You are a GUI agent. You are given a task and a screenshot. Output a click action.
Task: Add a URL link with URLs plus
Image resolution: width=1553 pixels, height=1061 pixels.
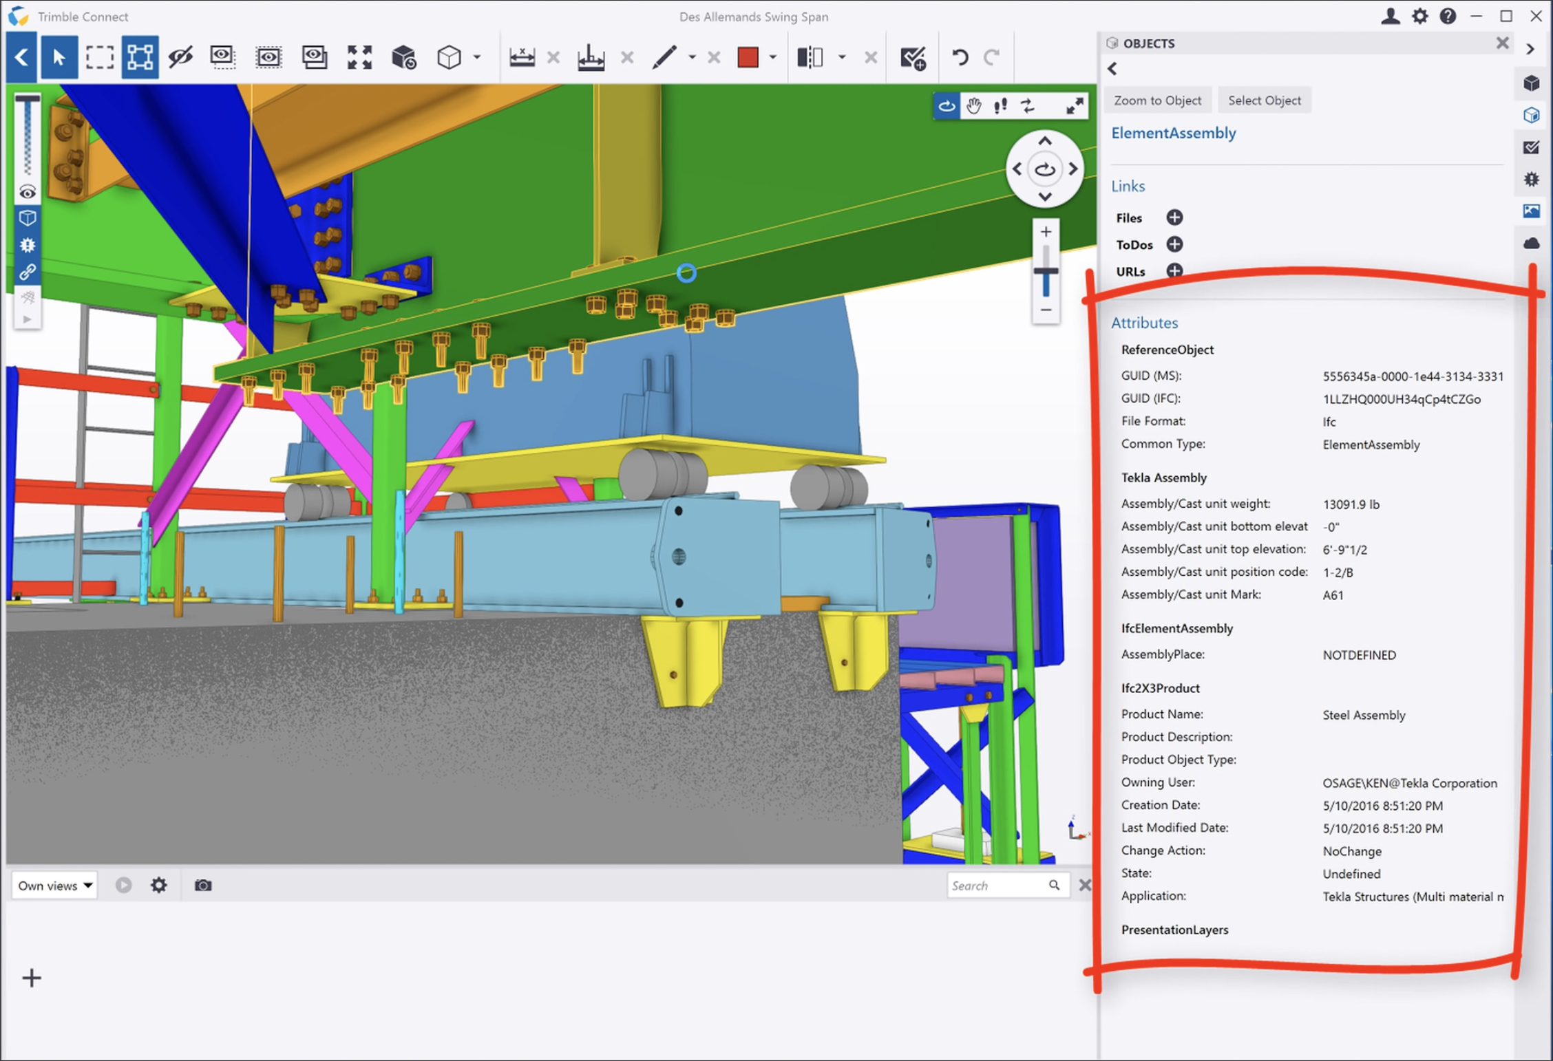tap(1174, 271)
